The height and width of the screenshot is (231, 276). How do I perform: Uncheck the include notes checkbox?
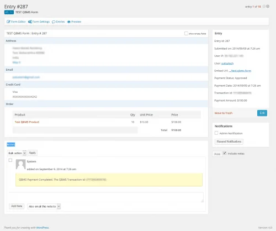pos(225,153)
